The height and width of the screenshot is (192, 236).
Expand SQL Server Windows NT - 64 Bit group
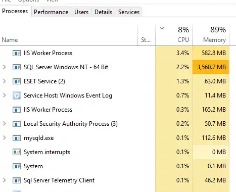pyautogui.click(x=5, y=67)
